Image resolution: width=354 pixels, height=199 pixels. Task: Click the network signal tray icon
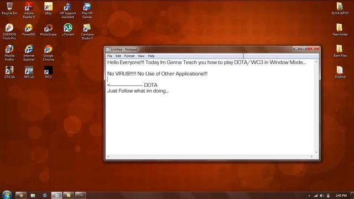tap(315, 196)
